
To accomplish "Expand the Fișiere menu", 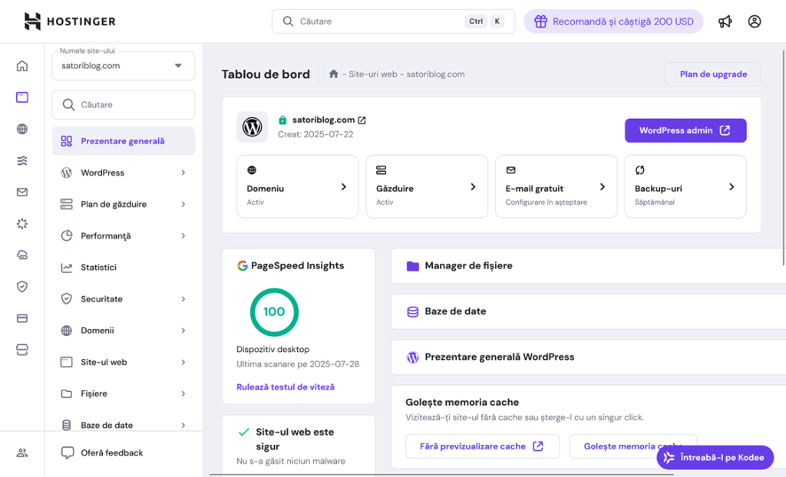I will point(124,394).
